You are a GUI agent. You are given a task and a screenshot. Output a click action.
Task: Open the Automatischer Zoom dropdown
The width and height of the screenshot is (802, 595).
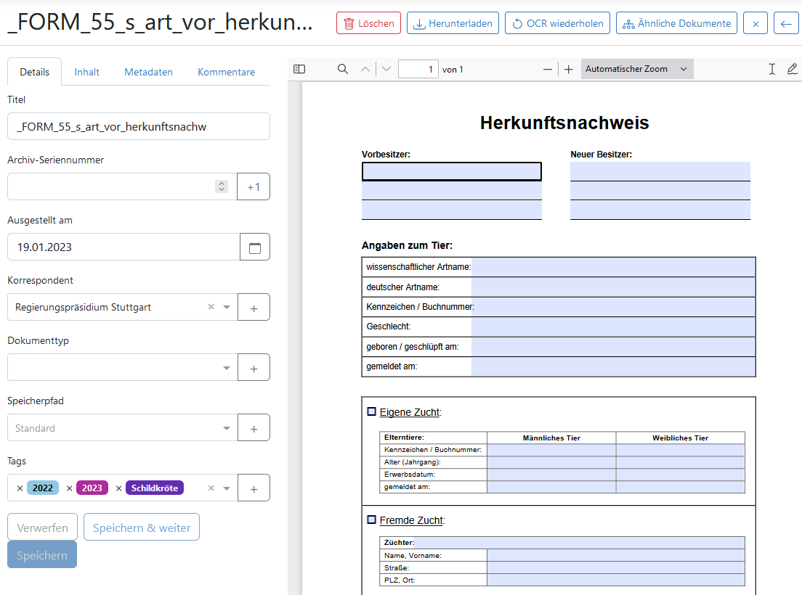pyautogui.click(x=636, y=68)
